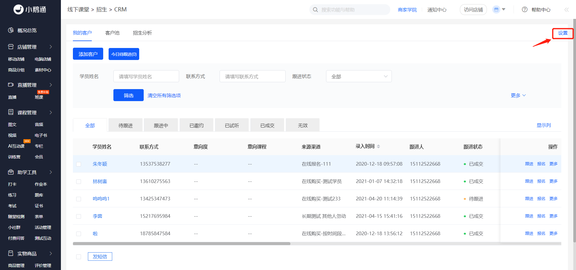This screenshot has width=576, height=270.
Task: Open 移动店铺 in sidebar
Action: [x=16, y=59]
